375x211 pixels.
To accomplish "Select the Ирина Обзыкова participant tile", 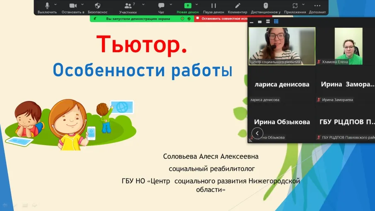I will point(282,122).
